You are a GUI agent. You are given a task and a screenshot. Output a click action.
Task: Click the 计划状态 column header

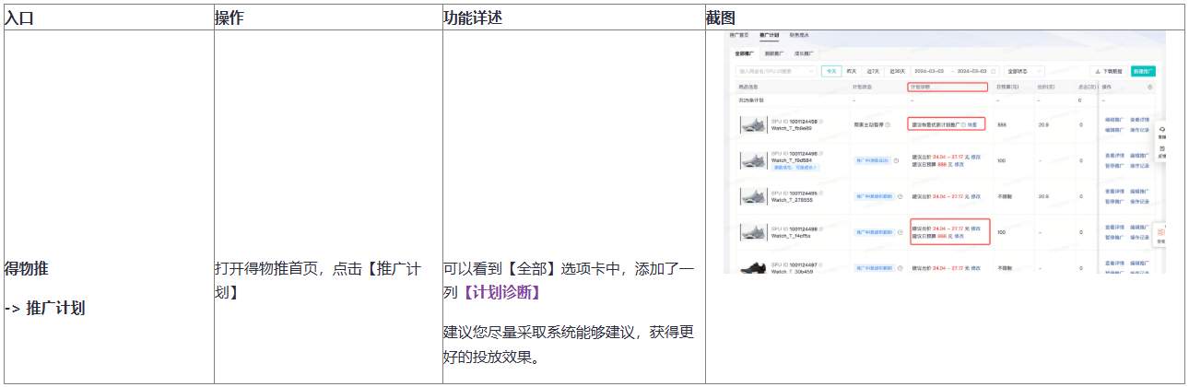tap(864, 87)
